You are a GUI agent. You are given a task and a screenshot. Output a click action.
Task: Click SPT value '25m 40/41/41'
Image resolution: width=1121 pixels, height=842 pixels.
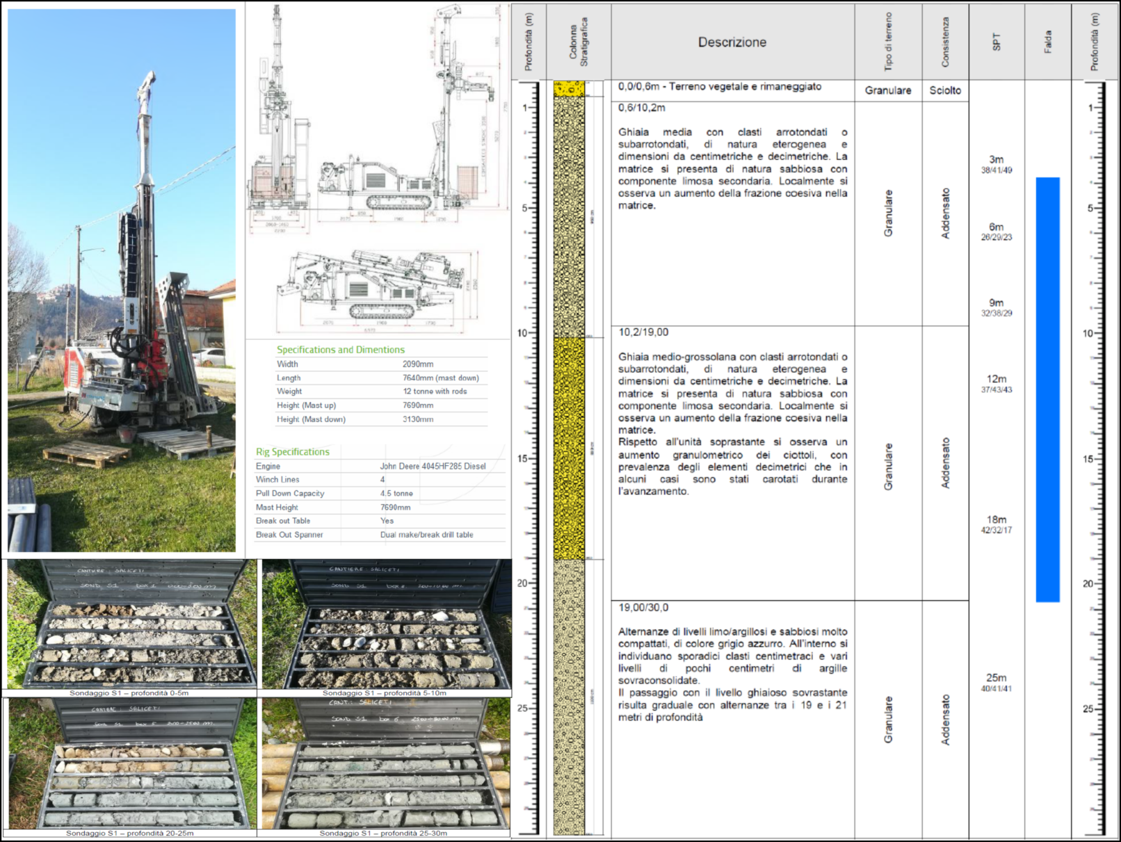click(997, 683)
